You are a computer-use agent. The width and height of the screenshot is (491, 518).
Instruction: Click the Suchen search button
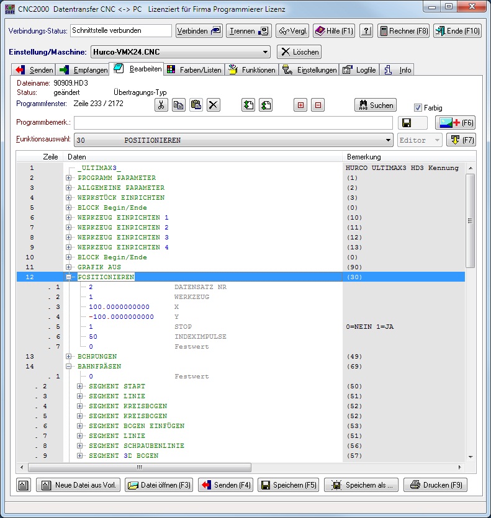pos(375,105)
